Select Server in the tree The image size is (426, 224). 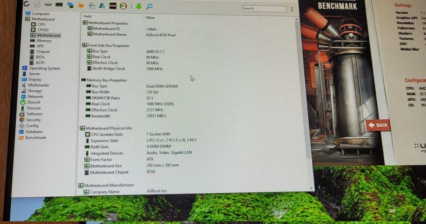pos(31,74)
